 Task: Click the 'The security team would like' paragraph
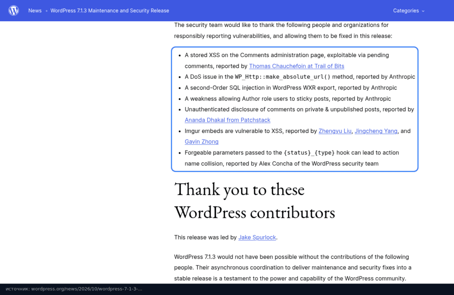tap(283, 31)
